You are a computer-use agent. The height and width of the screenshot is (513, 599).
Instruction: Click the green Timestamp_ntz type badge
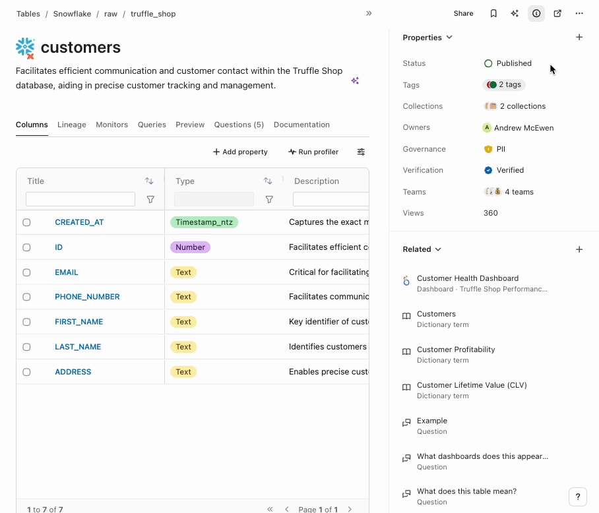pos(204,222)
